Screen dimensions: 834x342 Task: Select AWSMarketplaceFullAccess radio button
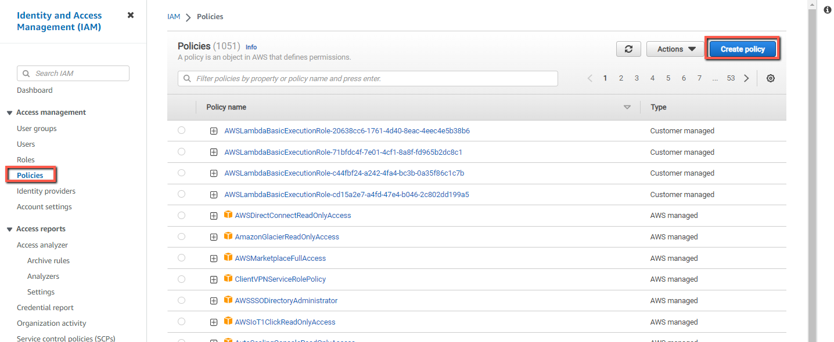[x=181, y=258]
